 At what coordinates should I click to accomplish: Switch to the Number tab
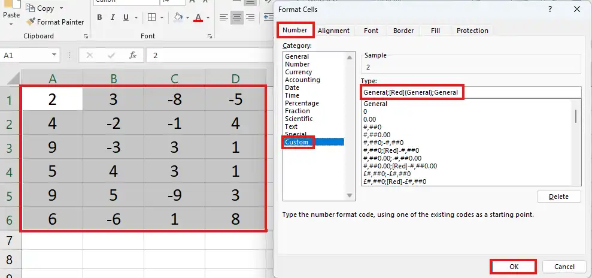point(295,30)
